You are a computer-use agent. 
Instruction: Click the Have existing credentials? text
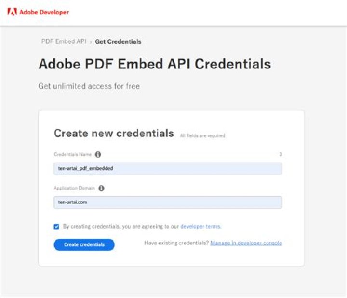(176, 243)
